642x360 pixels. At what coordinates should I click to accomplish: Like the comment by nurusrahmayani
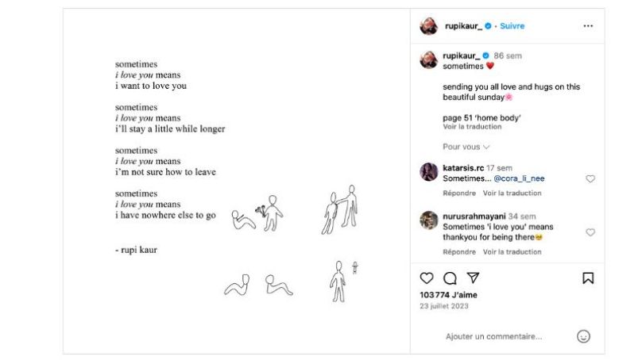pos(590,232)
